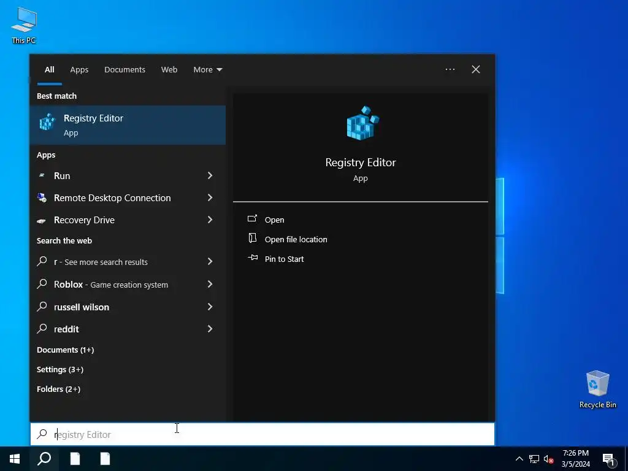Click the magnifier icon in the search box
The width and height of the screenshot is (628, 471).
tap(42, 434)
